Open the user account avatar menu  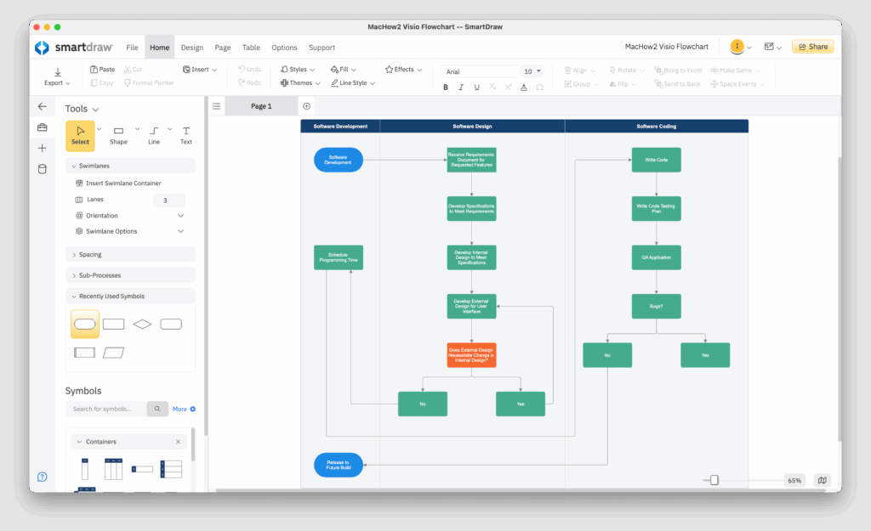click(741, 47)
